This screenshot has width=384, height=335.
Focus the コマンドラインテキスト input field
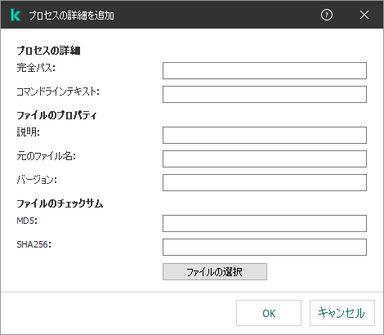point(265,94)
